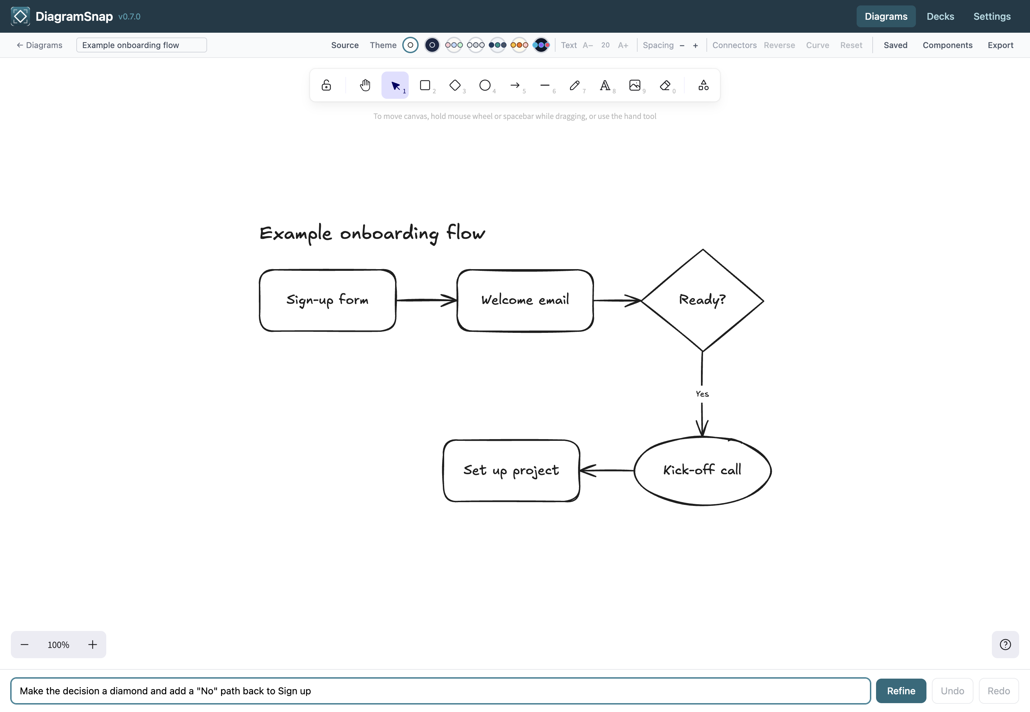
Task: Click the Undo button
Action: pyautogui.click(x=952, y=691)
